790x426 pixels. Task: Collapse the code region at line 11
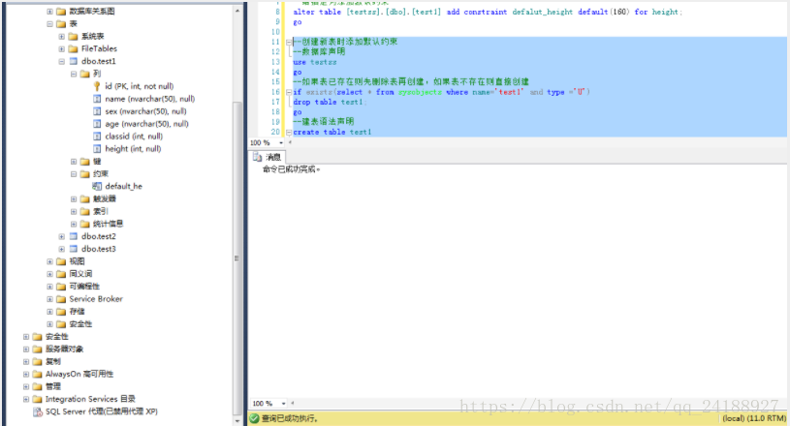pos(289,43)
